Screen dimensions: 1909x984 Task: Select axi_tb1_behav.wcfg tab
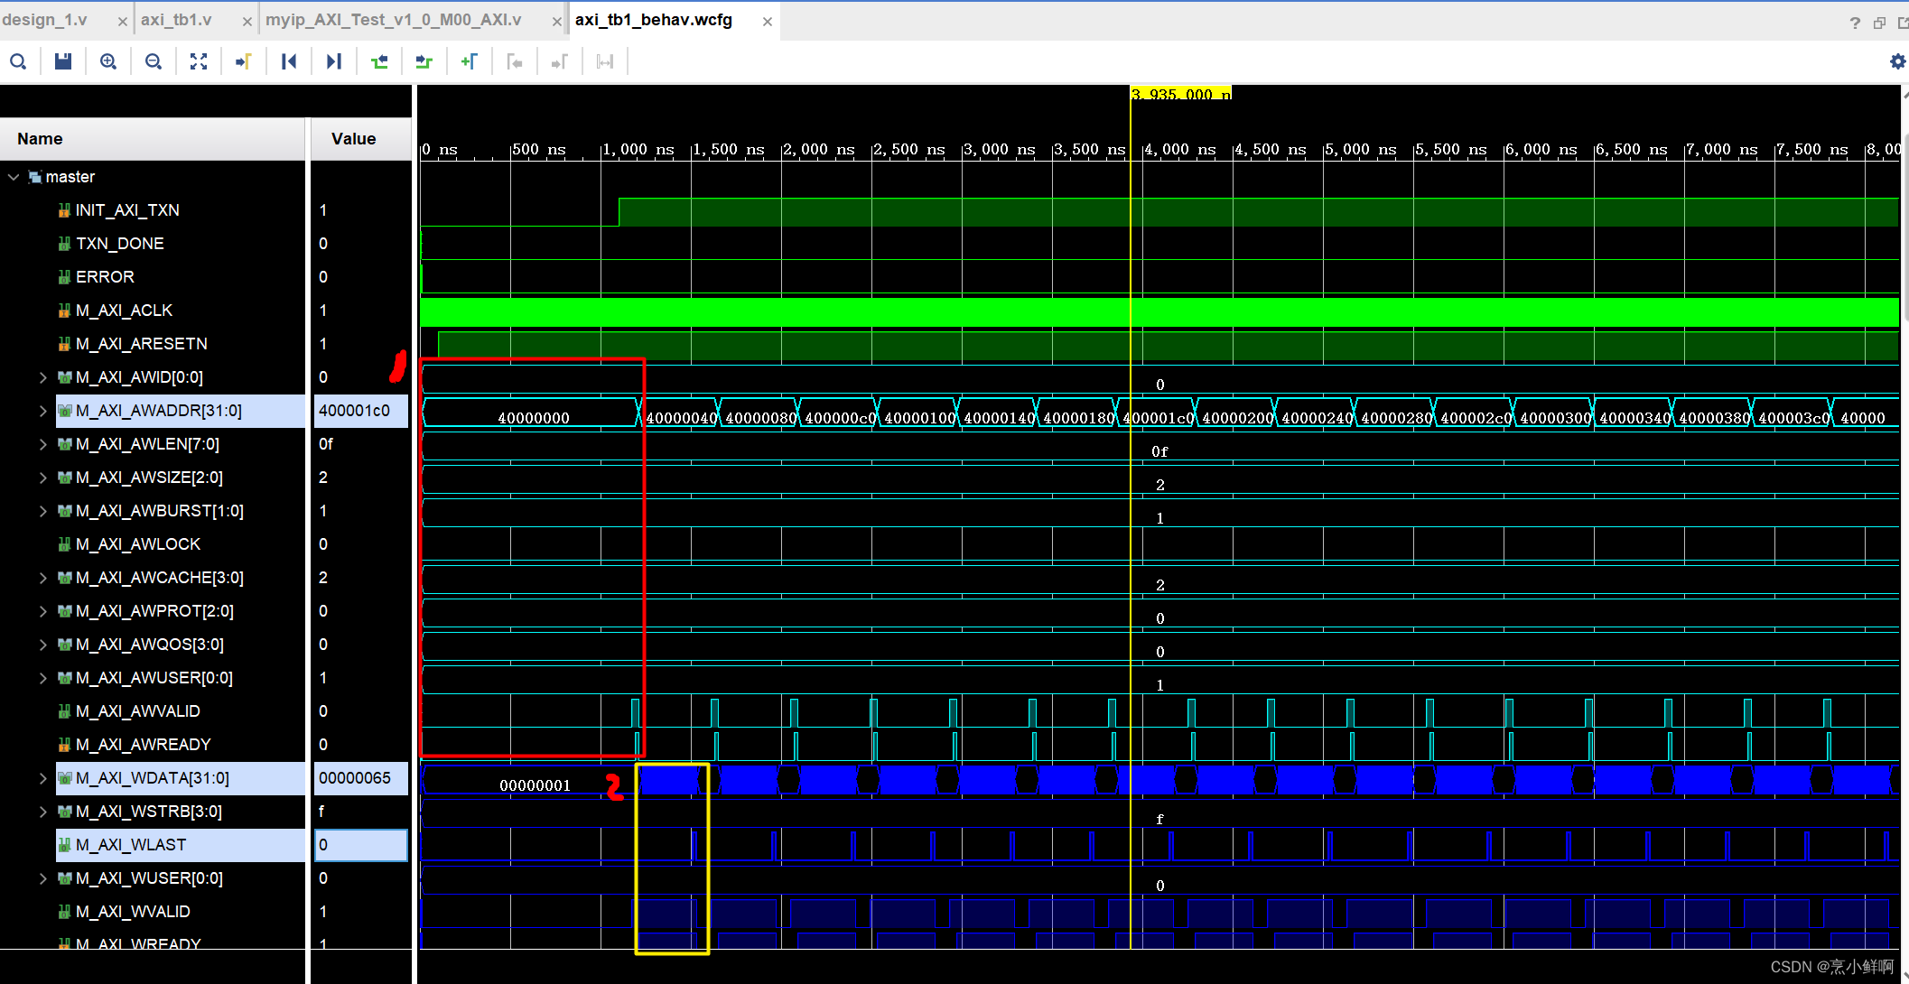tap(654, 20)
